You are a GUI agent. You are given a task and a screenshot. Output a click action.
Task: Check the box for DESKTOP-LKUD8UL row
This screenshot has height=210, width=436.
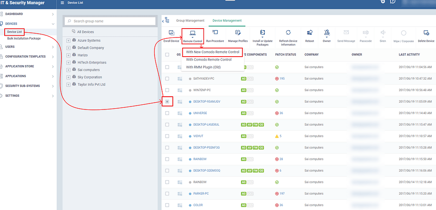point(167,125)
